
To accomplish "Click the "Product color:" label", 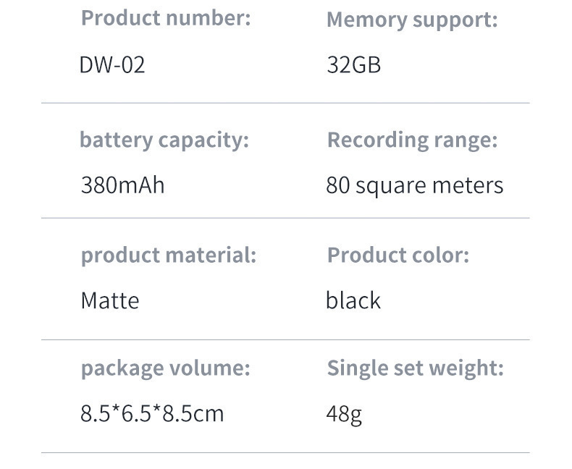I will (398, 255).
